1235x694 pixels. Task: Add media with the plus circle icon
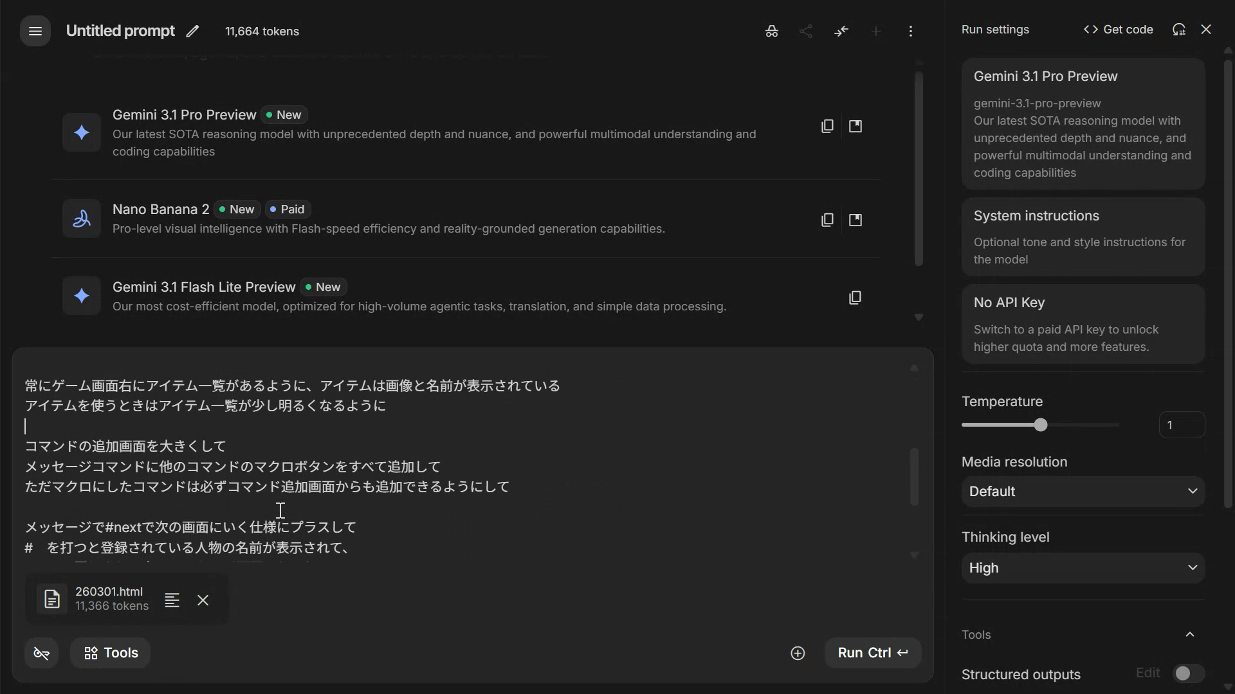(x=798, y=653)
